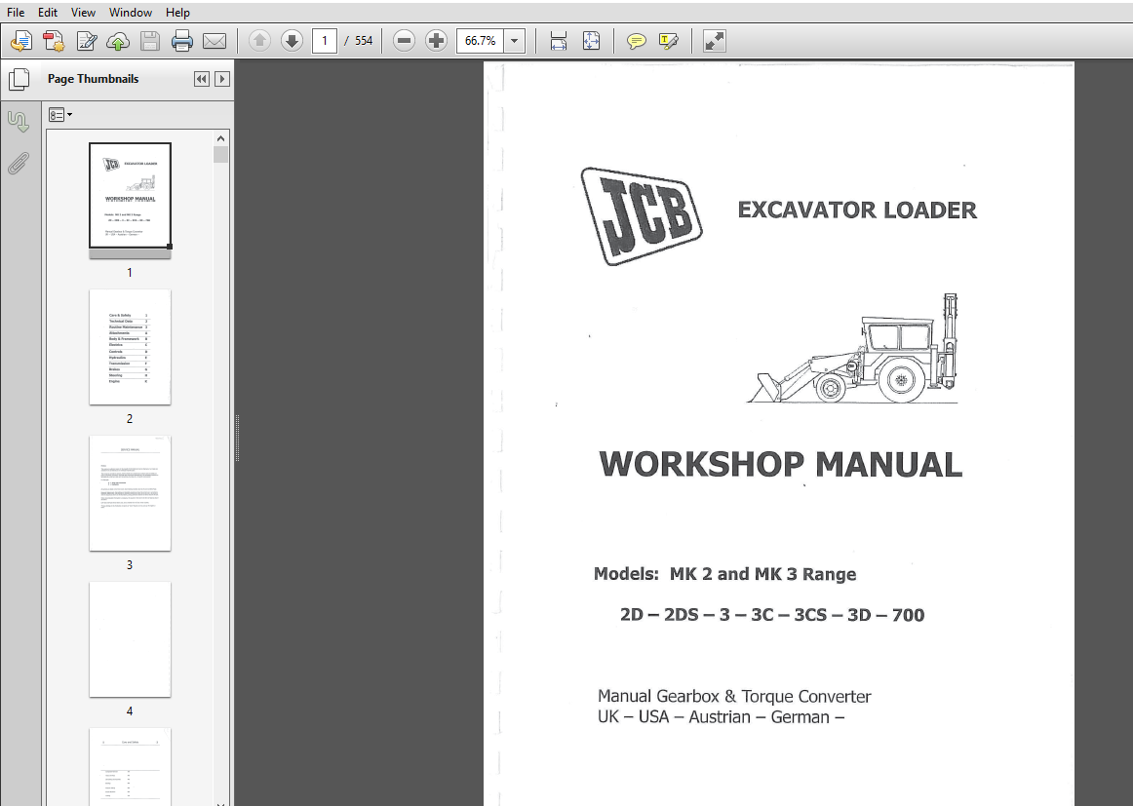Click the upload to cloud icon
This screenshot has height=806, width=1133.
pyautogui.click(x=118, y=41)
